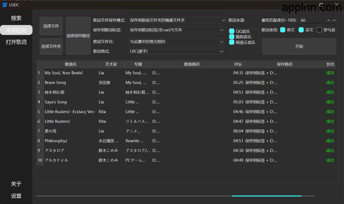Click the 选择文件夹 button
344x204 pixels.
(51, 46)
